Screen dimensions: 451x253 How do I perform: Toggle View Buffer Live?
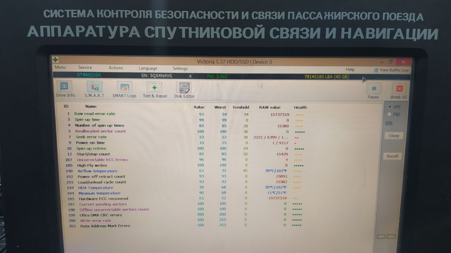(391, 70)
